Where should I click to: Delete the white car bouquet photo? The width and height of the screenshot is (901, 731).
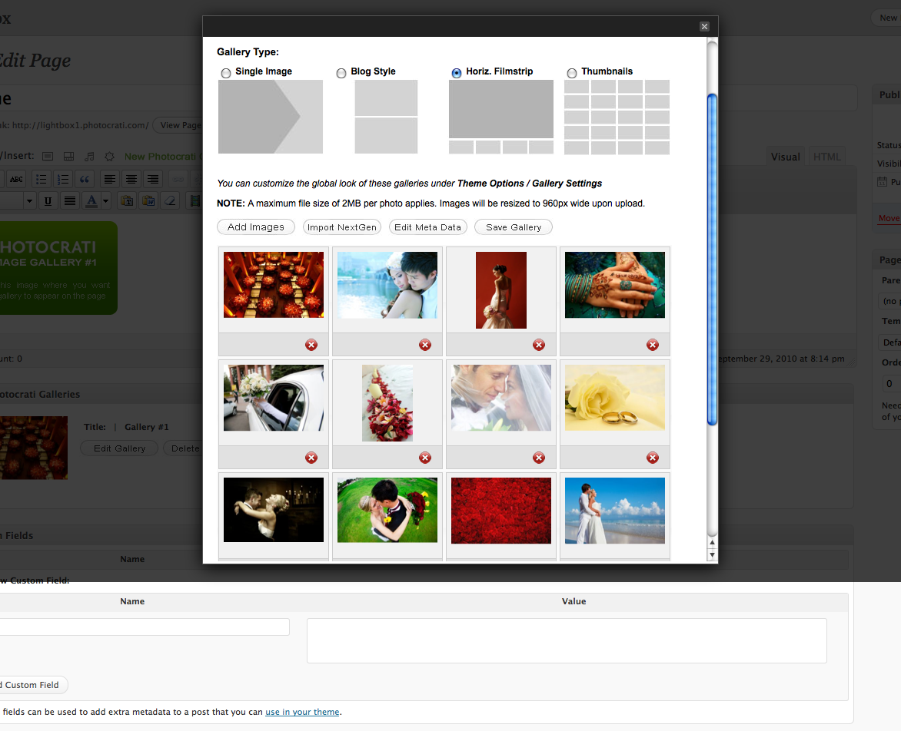pyautogui.click(x=311, y=458)
